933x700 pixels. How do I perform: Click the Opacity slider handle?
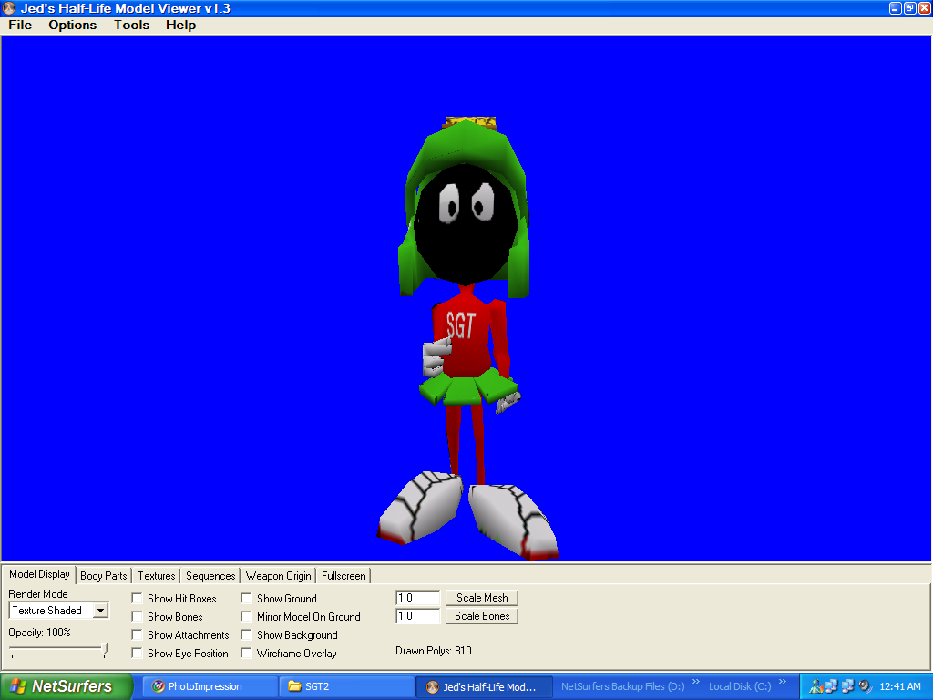(x=105, y=650)
